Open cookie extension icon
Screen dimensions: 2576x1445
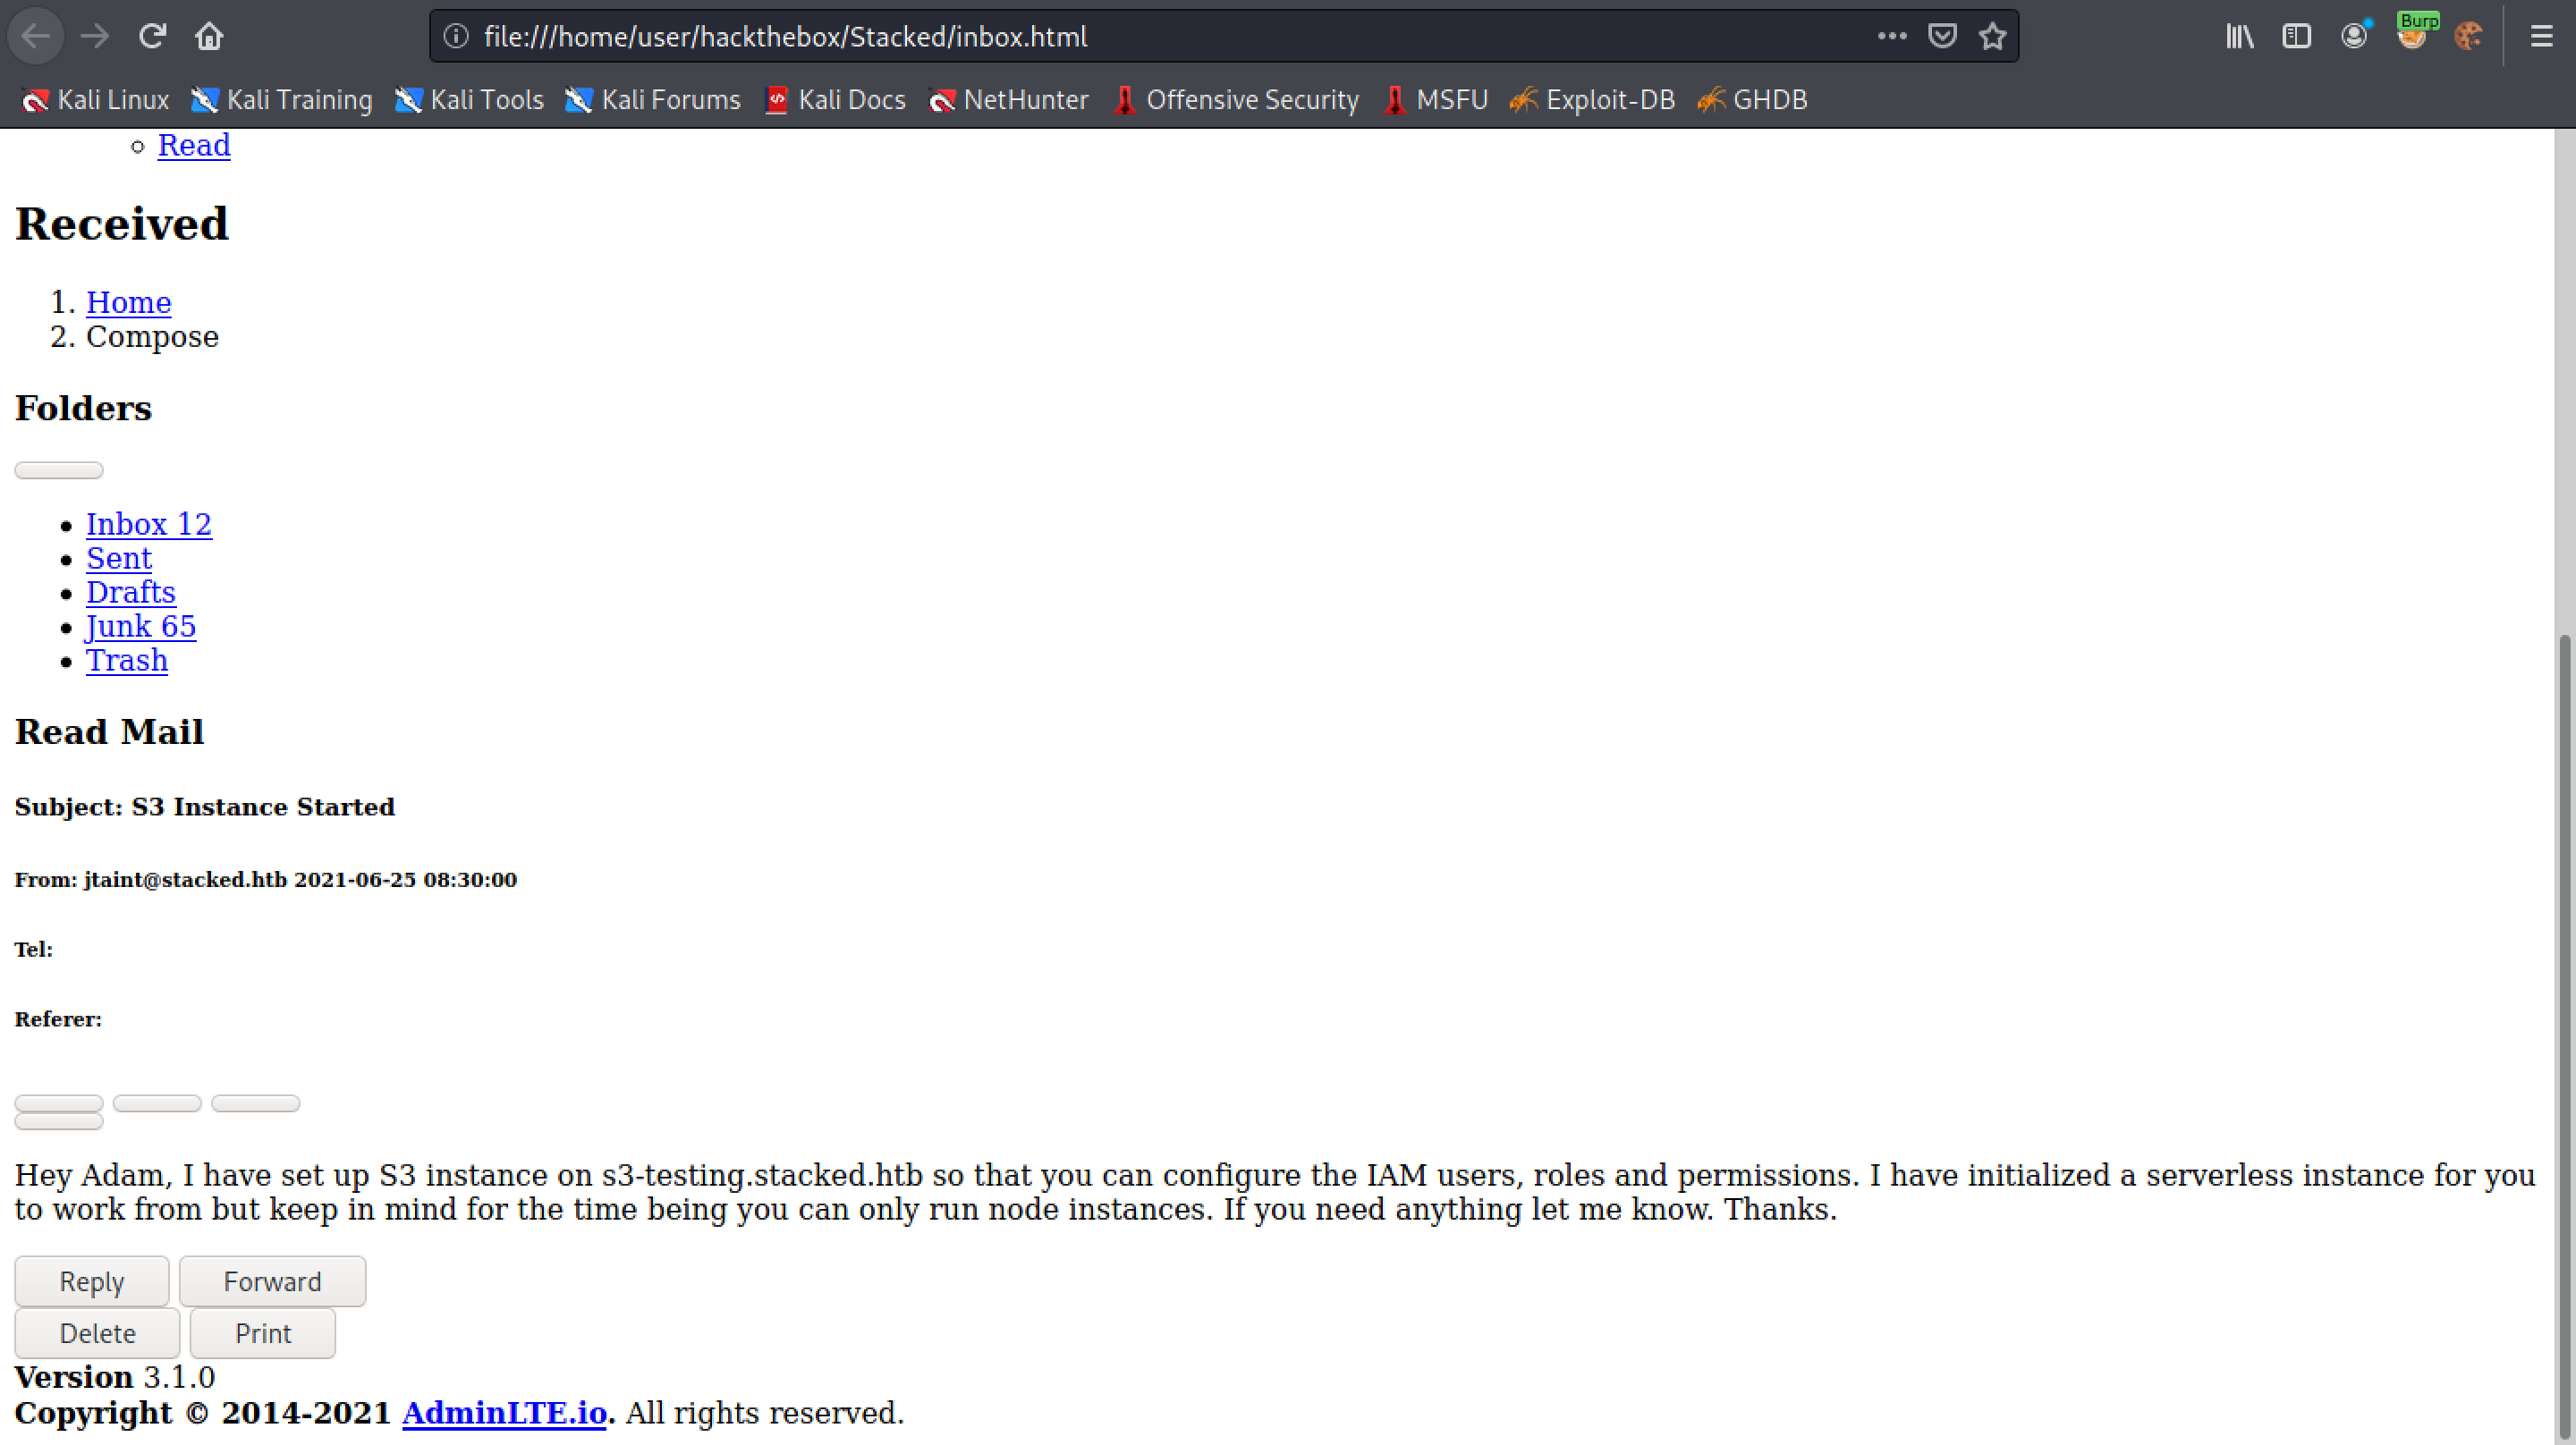tap(2469, 37)
